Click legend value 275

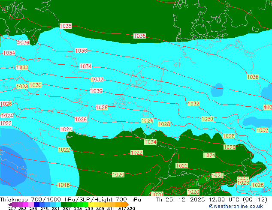coord(45,208)
